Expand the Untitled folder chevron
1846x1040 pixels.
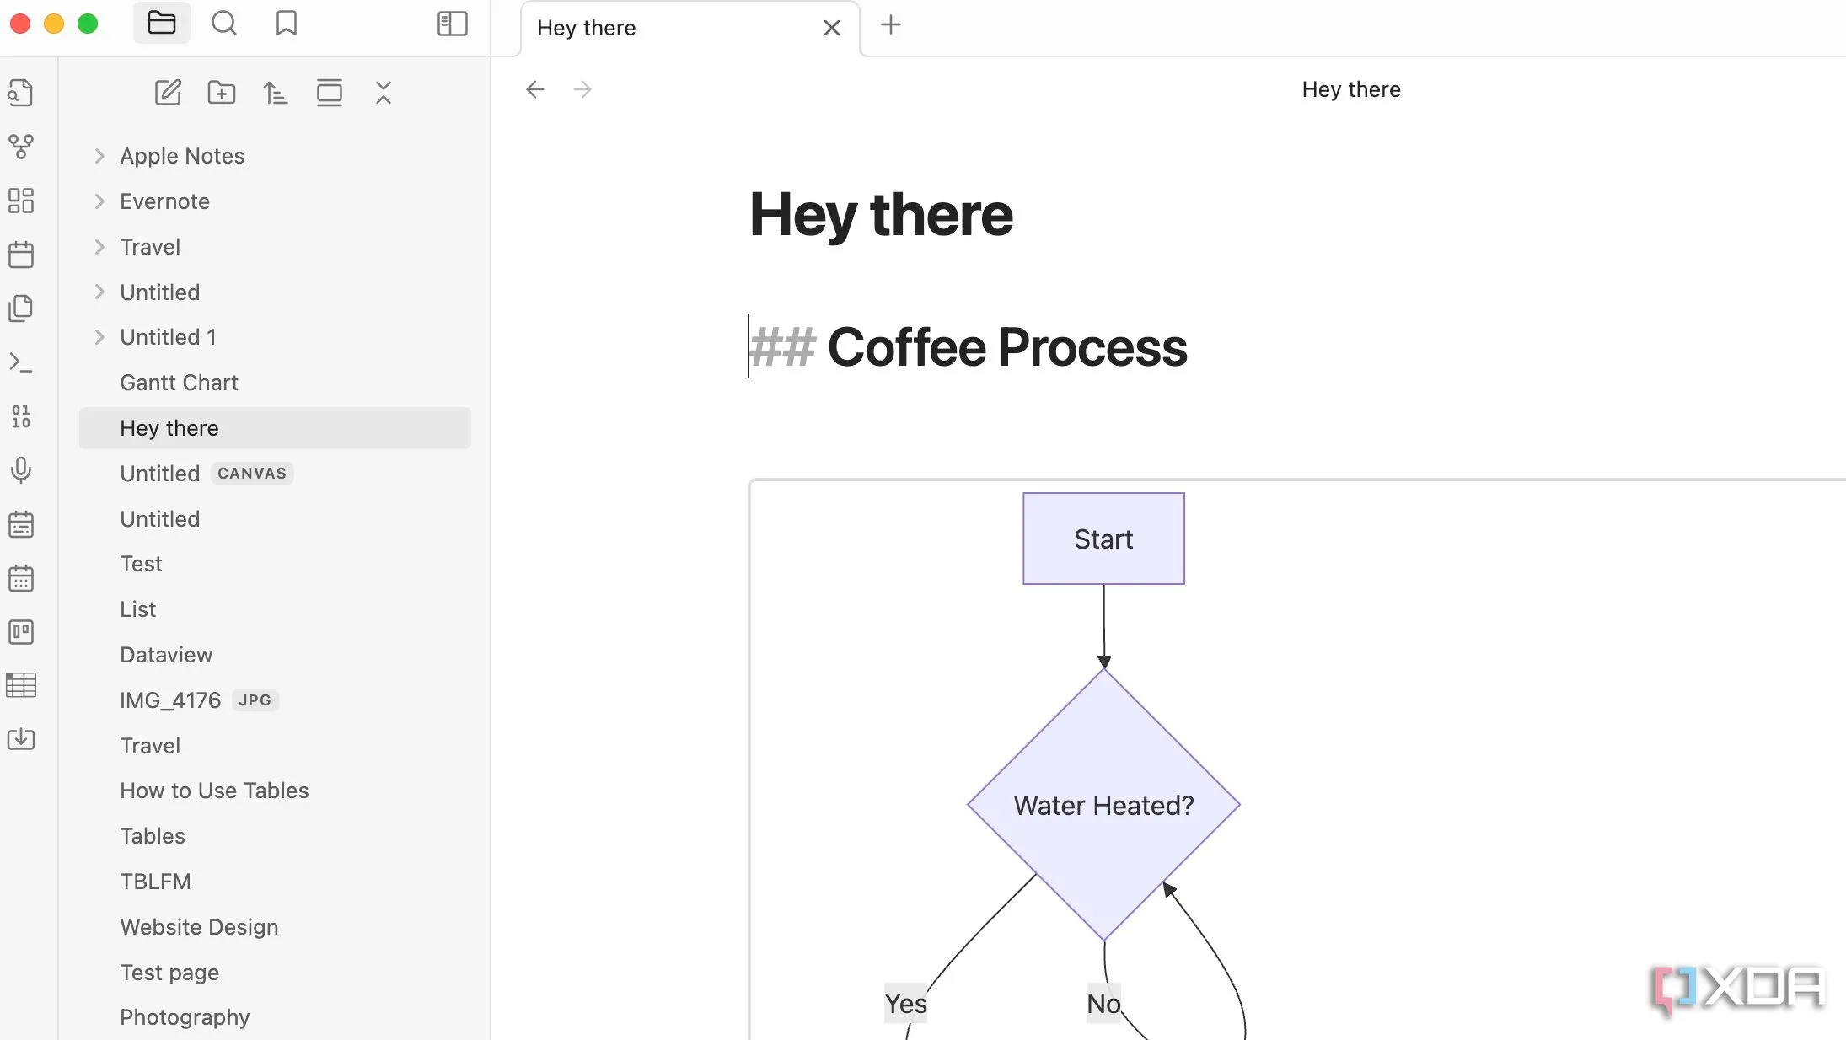click(x=99, y=292)
